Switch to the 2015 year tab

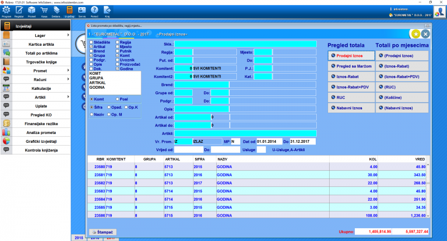(80, 237)
